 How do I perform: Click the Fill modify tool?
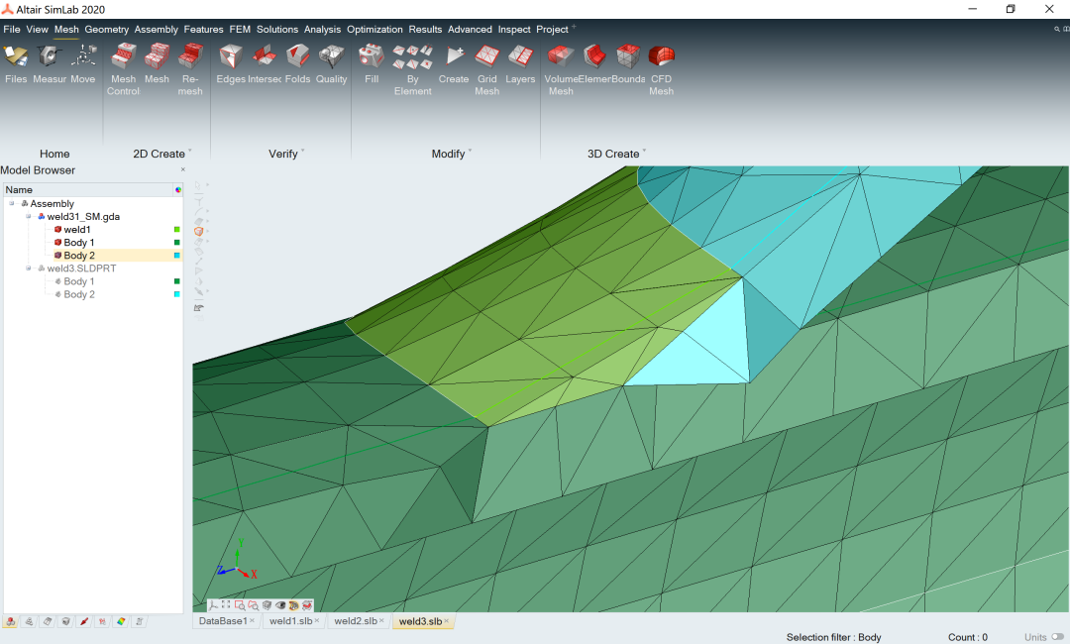click(x=372, y=64)
